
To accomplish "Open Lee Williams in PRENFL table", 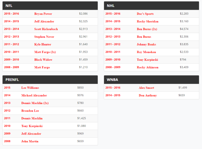I will [30, 88].
